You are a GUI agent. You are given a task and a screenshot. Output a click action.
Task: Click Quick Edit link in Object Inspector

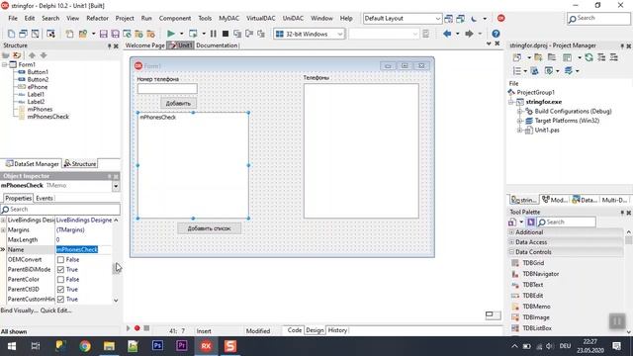[x=55, y=311]
